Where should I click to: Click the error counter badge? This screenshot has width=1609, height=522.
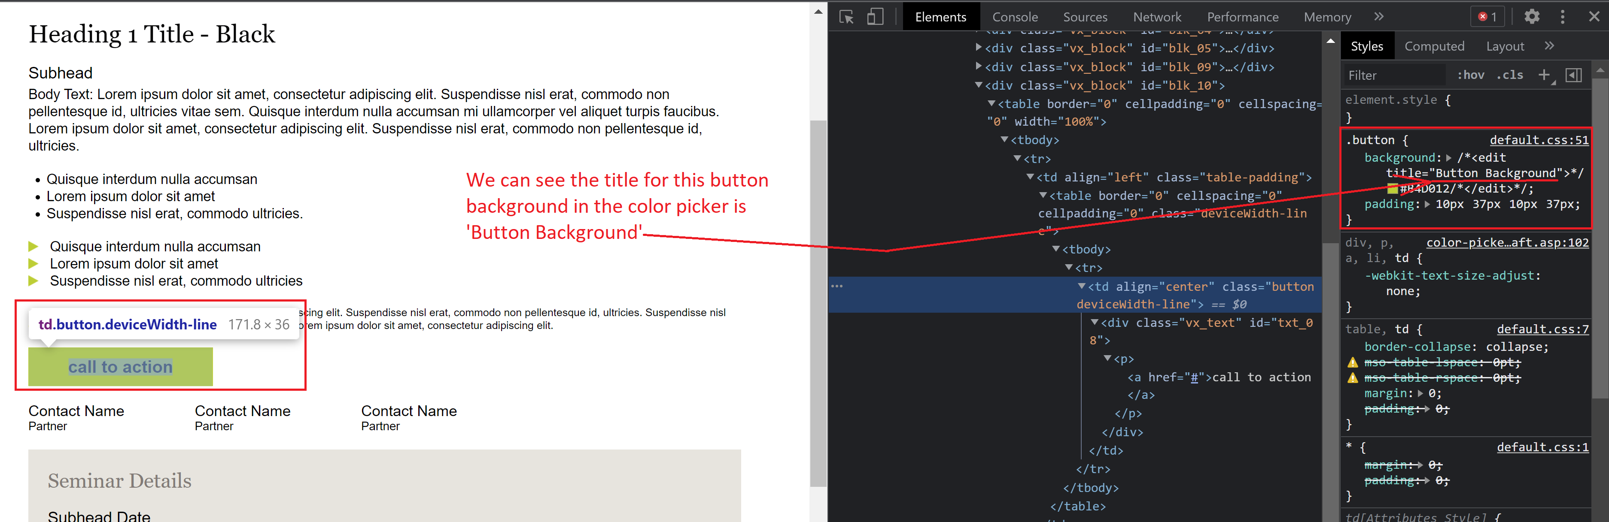pos(1487,17)
